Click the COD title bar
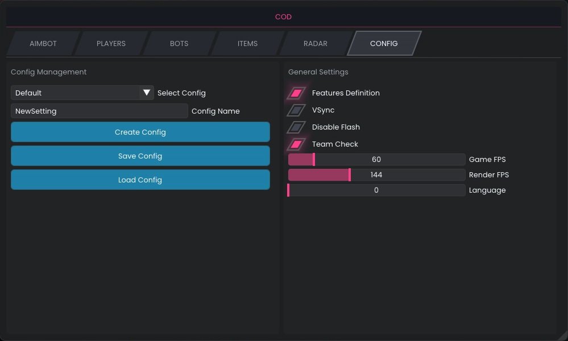Image resolution: width=568 pixels, height=341 pixels. point(283,17)
